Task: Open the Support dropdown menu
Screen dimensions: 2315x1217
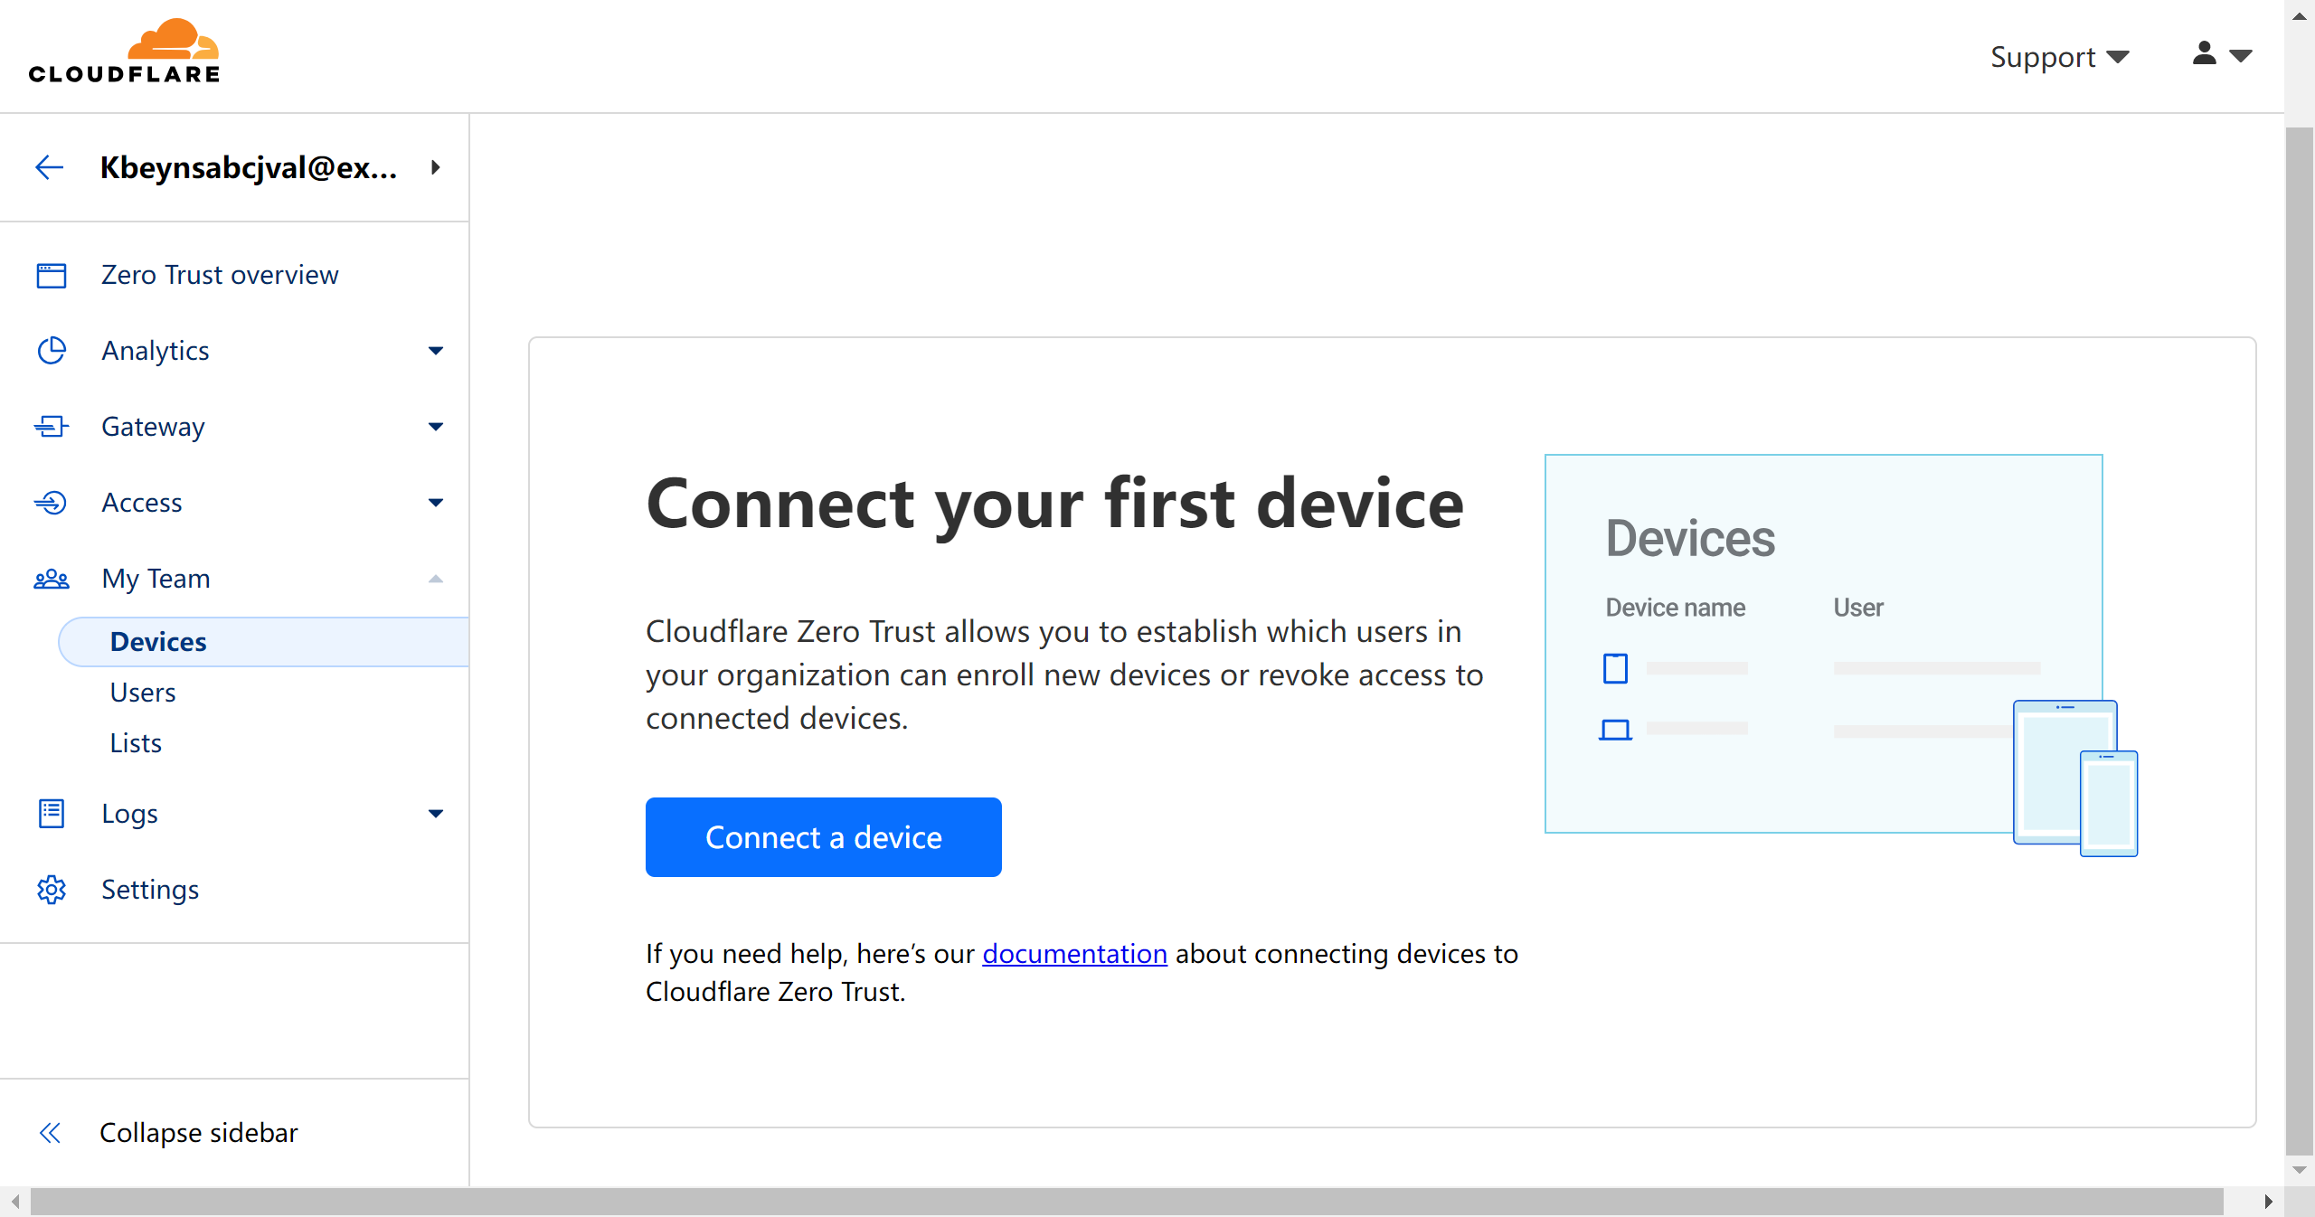Action: click(2059, 57)
